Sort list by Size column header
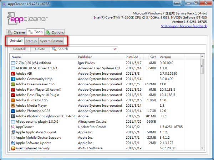This screenshot has height=160, width=214. (153, 57)
